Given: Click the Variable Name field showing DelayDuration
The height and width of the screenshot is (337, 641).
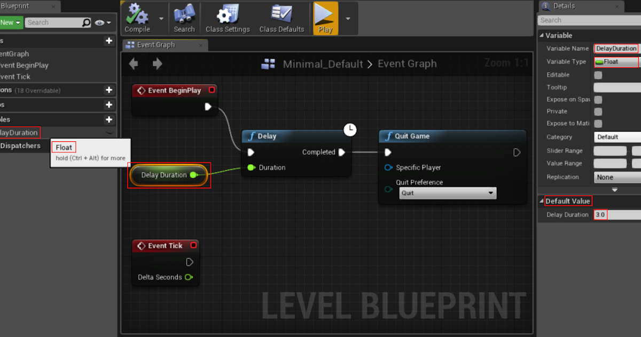Looking at the screenshot, I should [x=616, y=48].
